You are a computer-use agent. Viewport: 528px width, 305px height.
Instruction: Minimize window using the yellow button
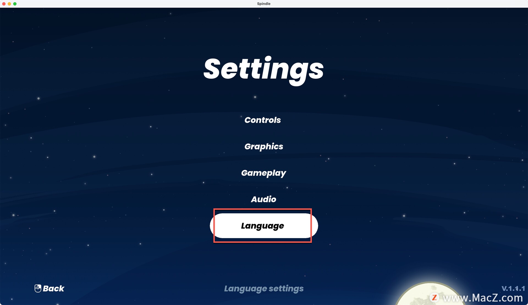click(x=9, y=4)
